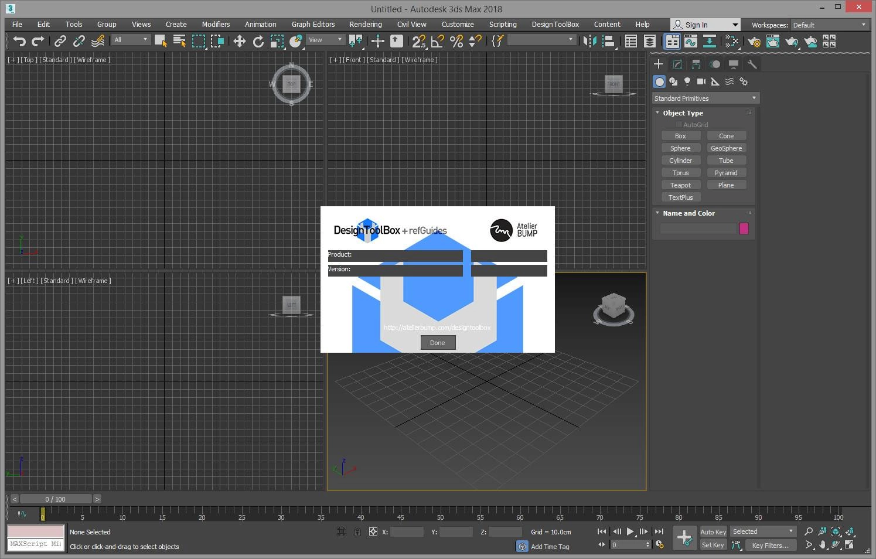The width and height of the screenshot is (876, 559).
Task: Activate Select and Scale tool
Action: [277, 41]
